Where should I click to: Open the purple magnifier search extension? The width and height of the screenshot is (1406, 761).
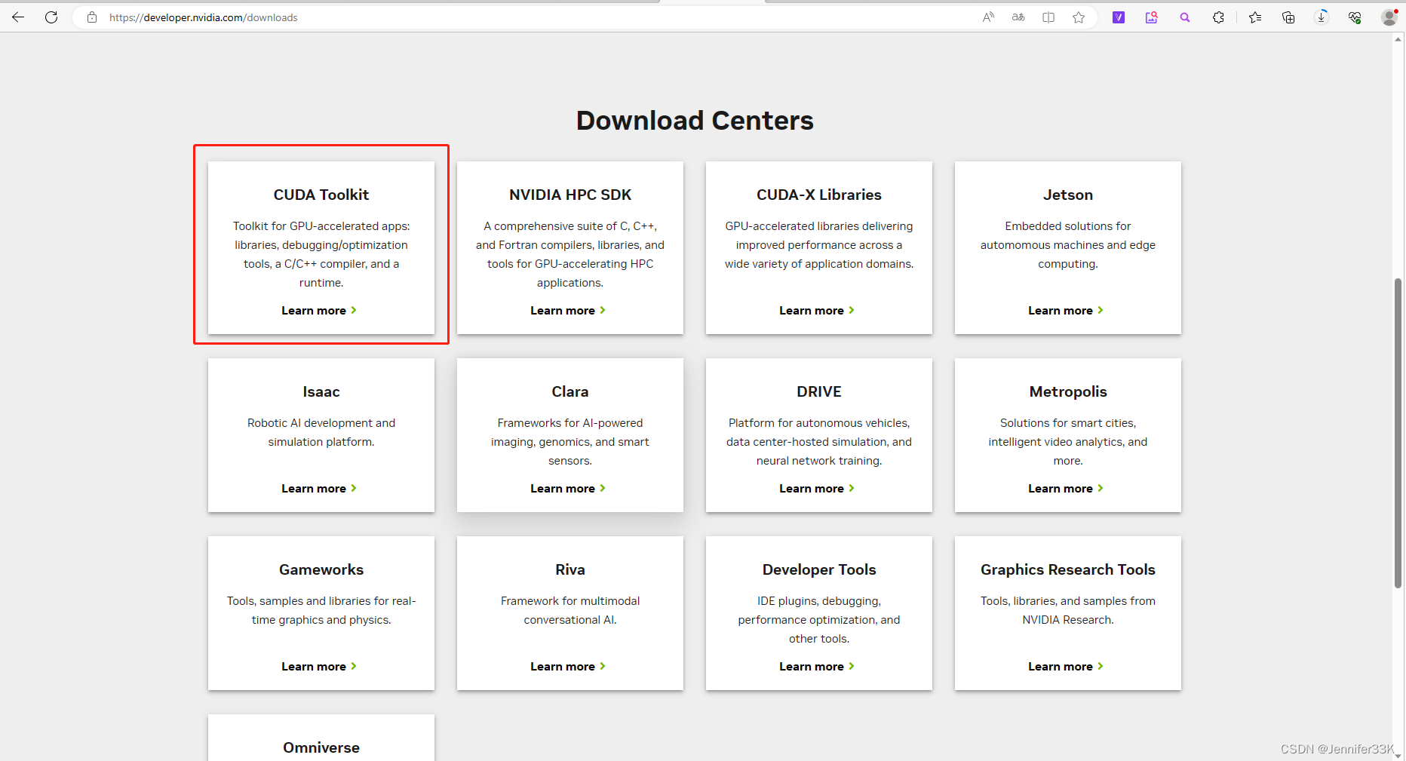(1185, 17)
